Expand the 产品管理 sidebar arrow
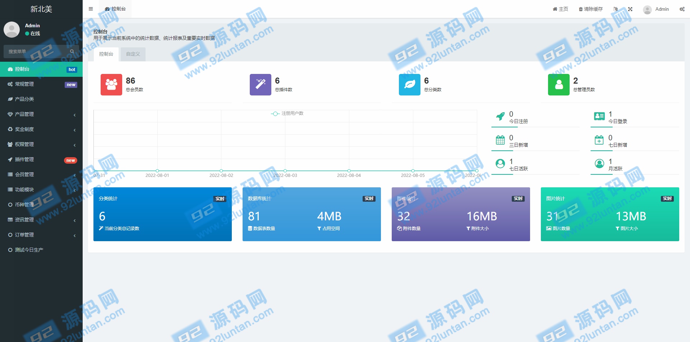 (x=74, y=115)
